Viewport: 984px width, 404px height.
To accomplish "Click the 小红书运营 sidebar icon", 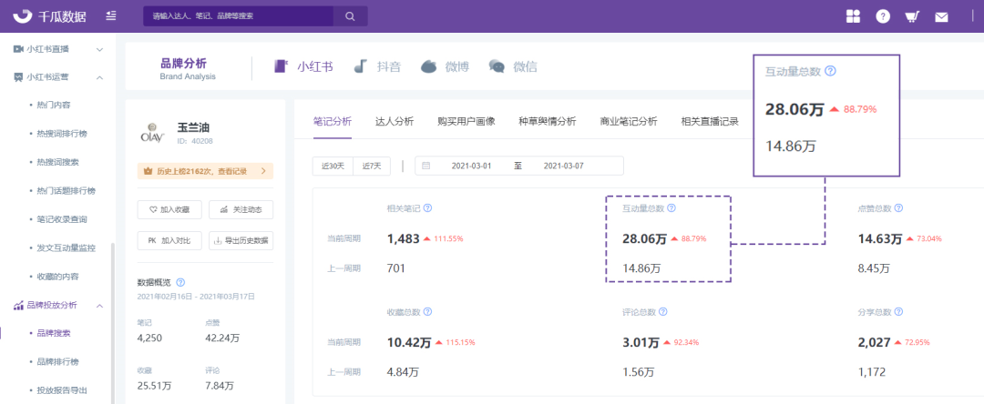I will [18, 77].
